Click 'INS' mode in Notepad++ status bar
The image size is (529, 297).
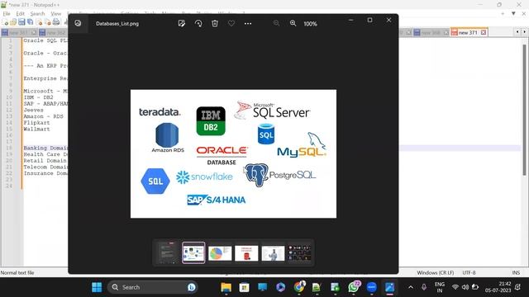[x=516, y=272]
